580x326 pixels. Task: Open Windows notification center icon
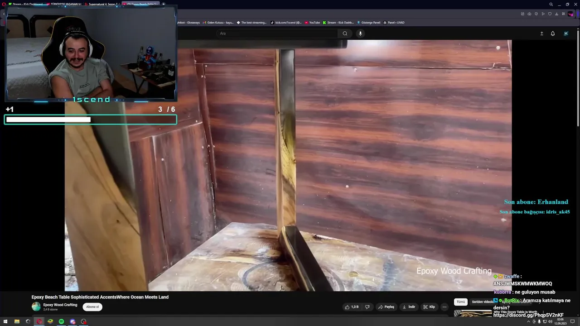click(x=573, y=321)
